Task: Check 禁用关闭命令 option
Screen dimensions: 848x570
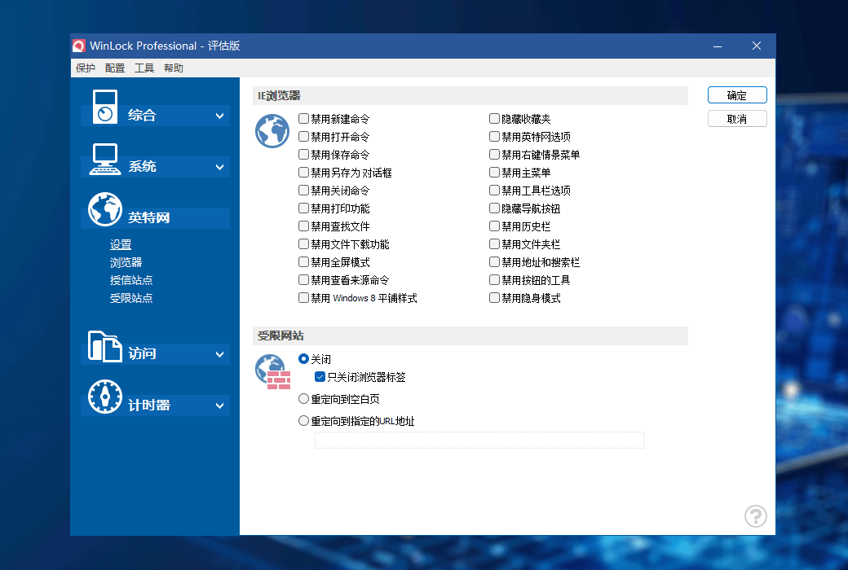Action: point(304,191)
